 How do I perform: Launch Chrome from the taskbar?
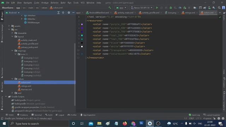point(133,123)
